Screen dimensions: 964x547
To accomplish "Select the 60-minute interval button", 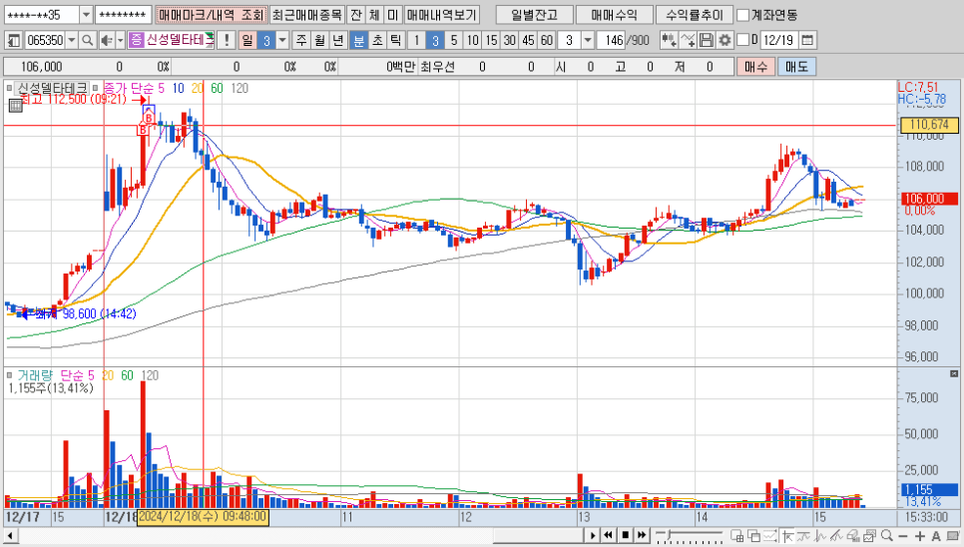I will 547,40.
